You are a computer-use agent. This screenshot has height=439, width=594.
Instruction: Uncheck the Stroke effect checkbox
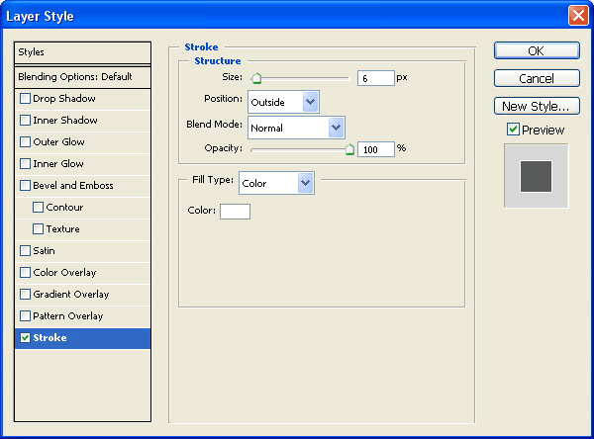click(25, 338)
